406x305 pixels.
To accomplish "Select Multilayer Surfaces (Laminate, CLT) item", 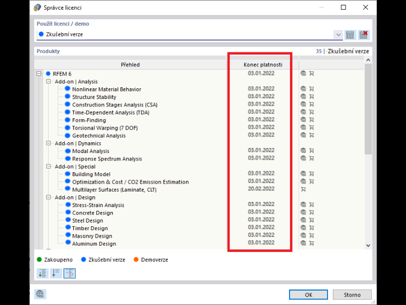I will (x=114, y=189).
